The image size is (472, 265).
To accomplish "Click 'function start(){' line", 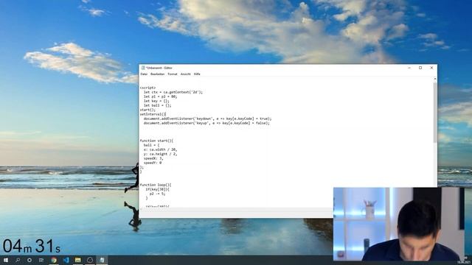I will (x=156, y=141).
